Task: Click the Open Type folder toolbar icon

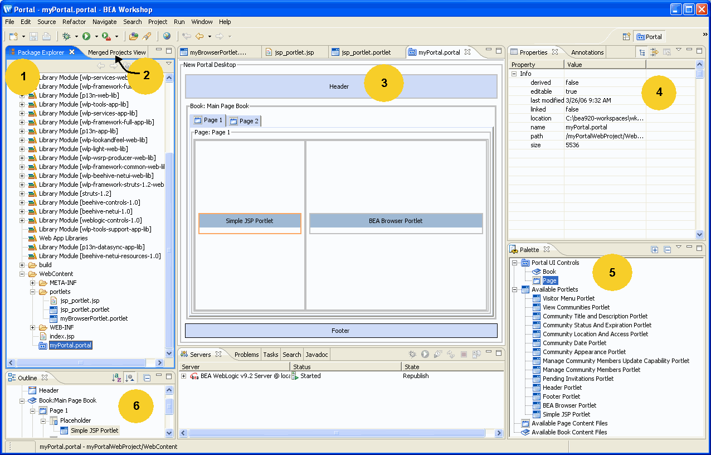Action: pos(133,36)
